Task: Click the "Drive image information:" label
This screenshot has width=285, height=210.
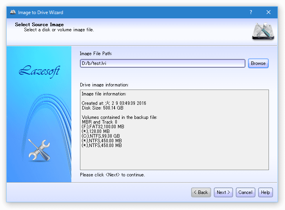Action: (x=104, y=85)
